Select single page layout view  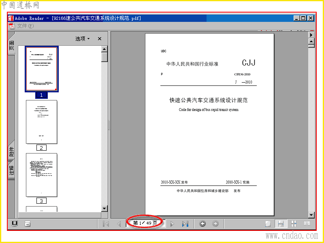pos(268,224)
